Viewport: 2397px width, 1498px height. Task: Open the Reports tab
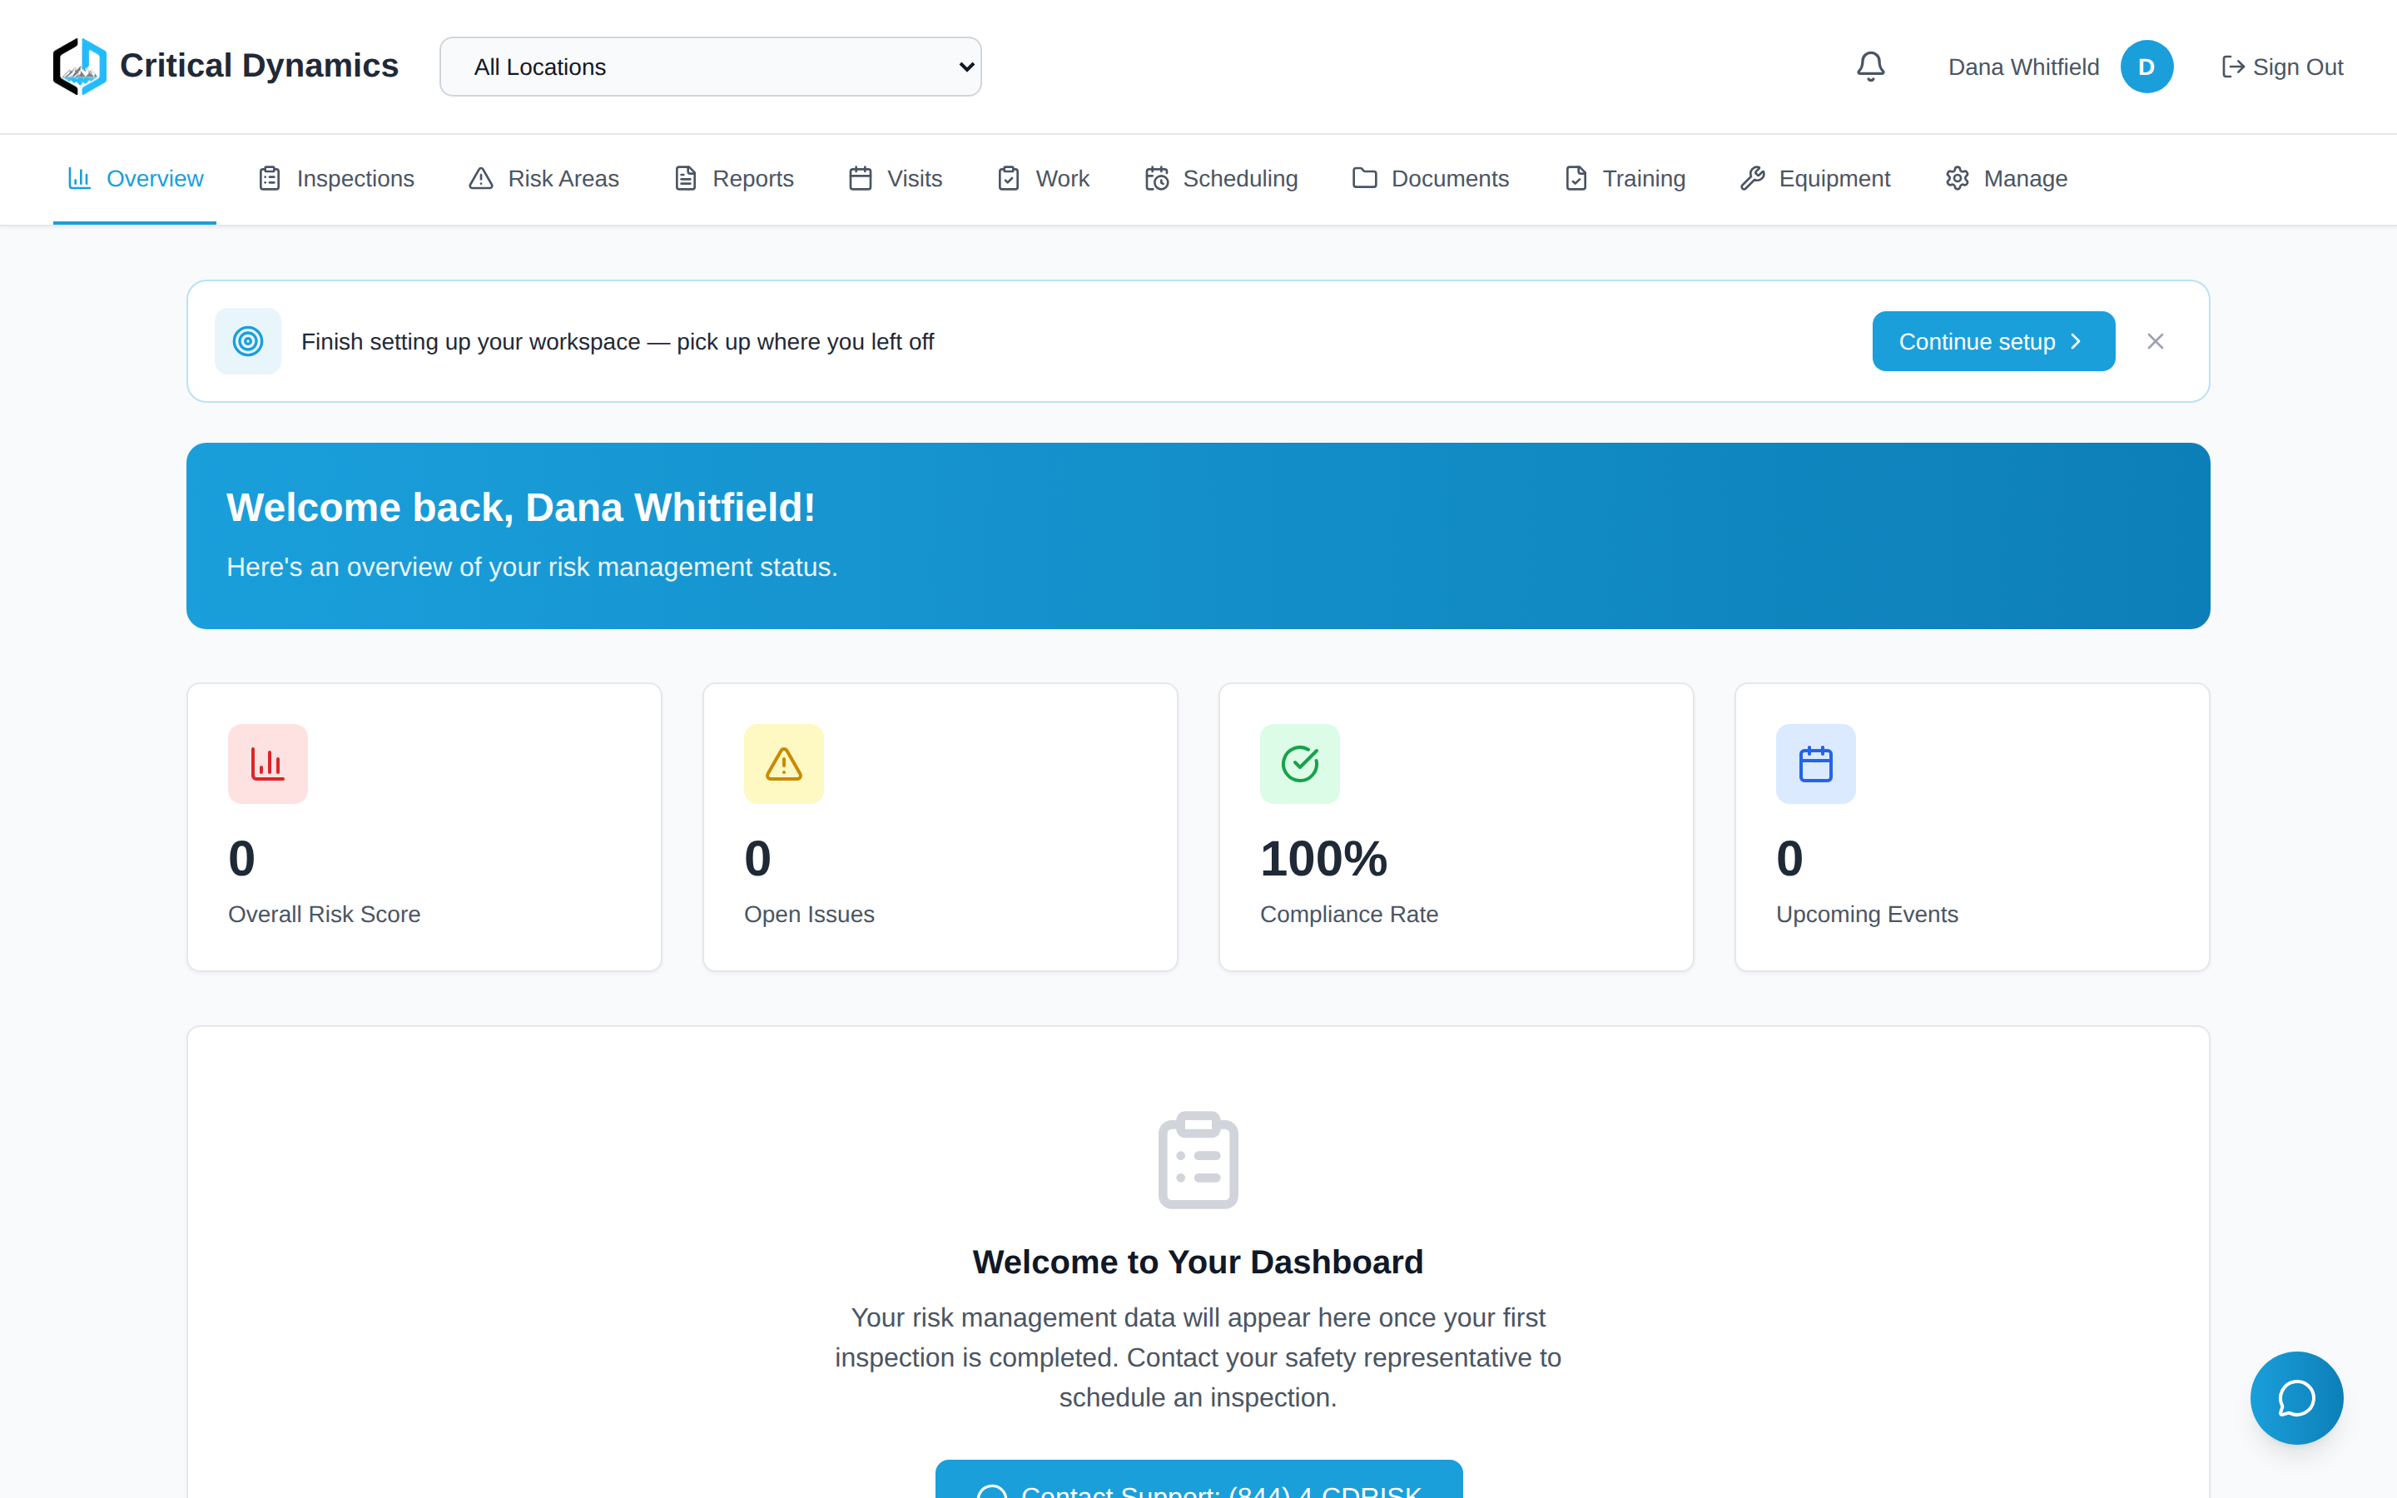733,178
